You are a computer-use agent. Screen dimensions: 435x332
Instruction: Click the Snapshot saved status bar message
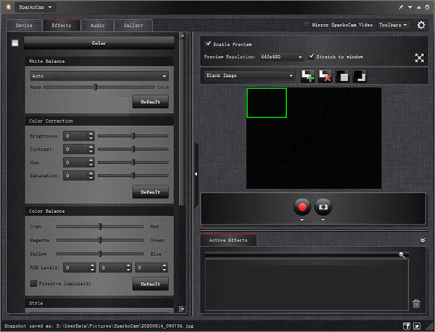[99, 326]
